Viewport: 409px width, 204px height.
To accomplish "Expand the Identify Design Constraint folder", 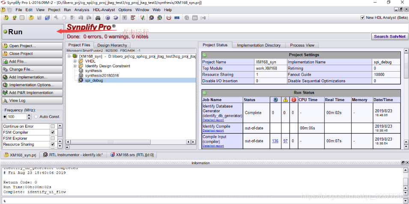I will pyautogui.click(x=75, y=66).
